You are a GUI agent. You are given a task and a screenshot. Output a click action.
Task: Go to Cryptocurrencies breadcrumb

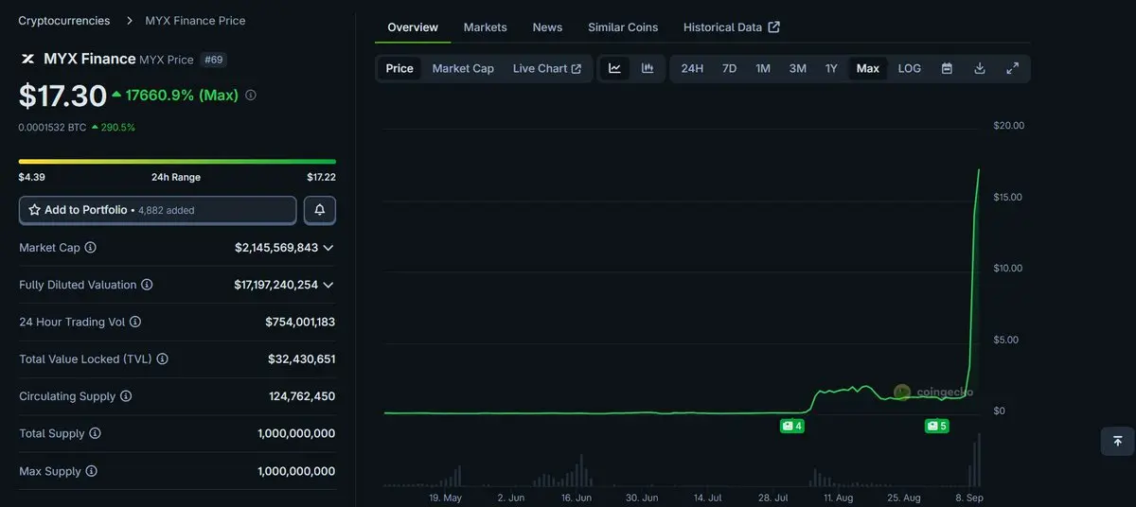pyautogui.click(x=64, y=20)
